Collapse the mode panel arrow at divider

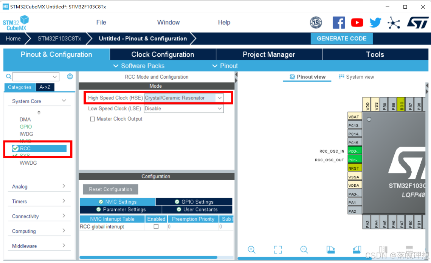(x=236, y=74)
